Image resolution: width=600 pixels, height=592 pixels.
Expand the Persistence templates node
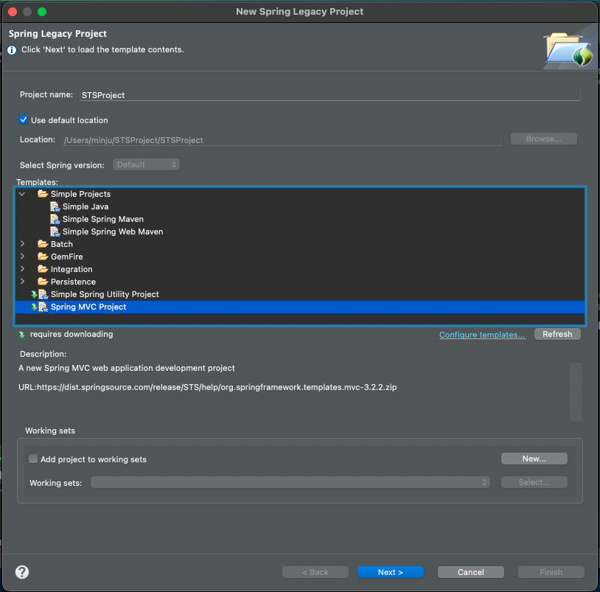[x=22, y=282]
